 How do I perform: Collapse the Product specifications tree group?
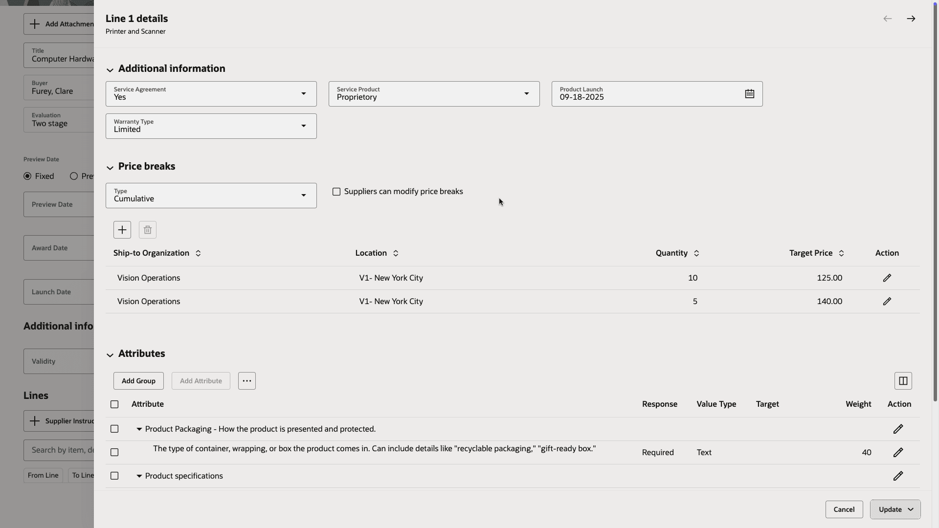tap(139, 476)
